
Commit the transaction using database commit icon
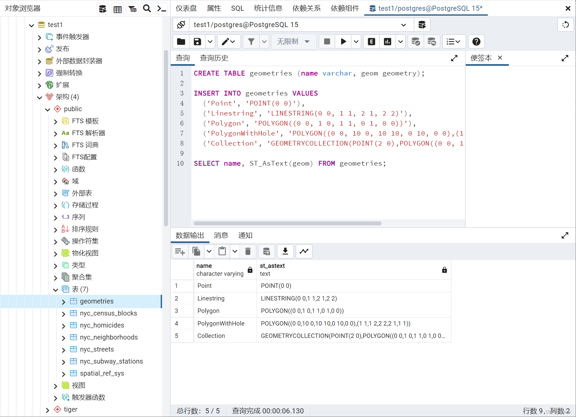[415, 41]
